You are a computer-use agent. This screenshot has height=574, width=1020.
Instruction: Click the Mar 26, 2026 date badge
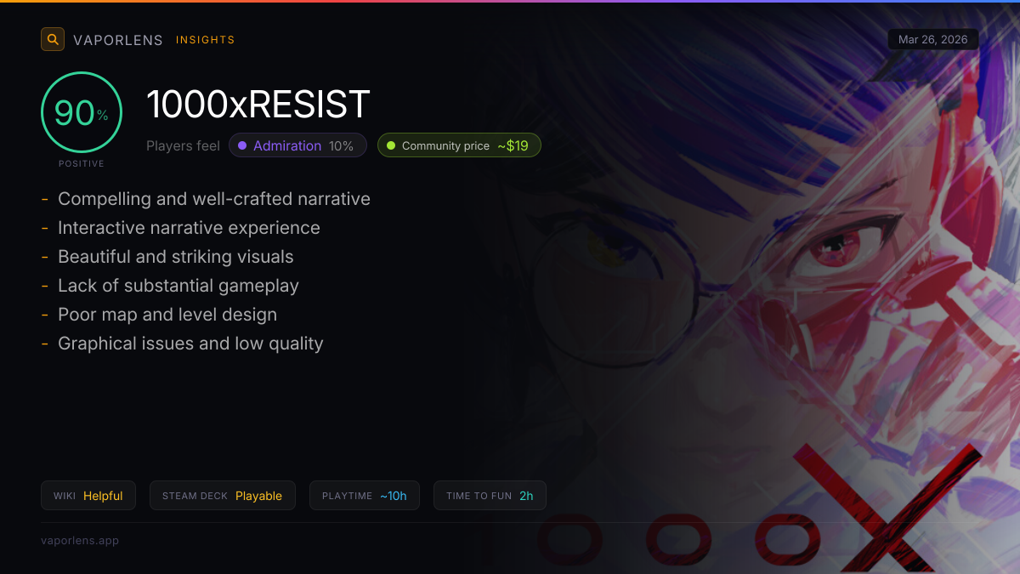(x=933, y=40)
